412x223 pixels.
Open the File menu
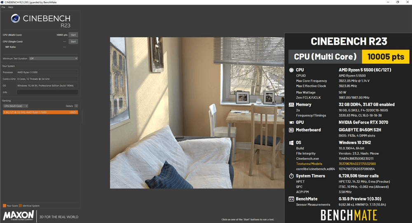(3, 7)
